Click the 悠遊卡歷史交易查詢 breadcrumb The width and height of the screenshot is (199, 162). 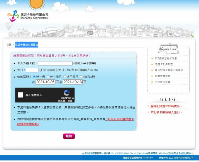click(x=27, y=45)
